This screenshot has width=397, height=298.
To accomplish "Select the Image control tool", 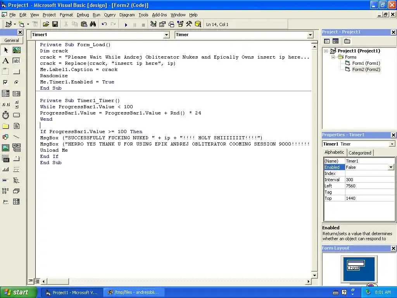I will (x=5, y=147).
